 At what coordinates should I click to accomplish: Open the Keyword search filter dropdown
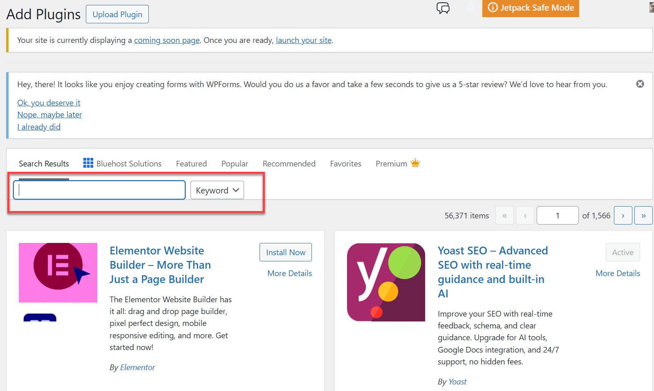[x=217, y=190]
